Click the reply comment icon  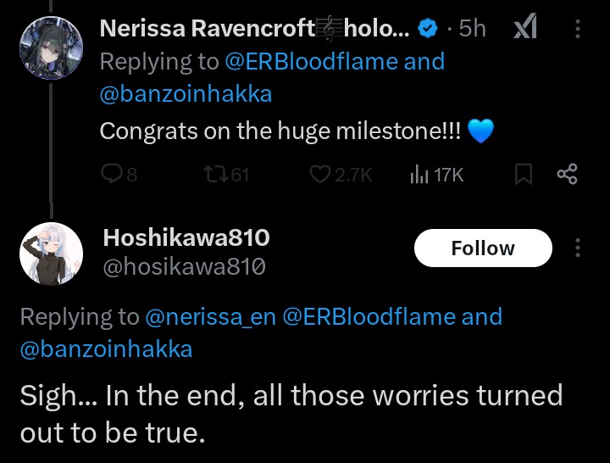point(113,175)
